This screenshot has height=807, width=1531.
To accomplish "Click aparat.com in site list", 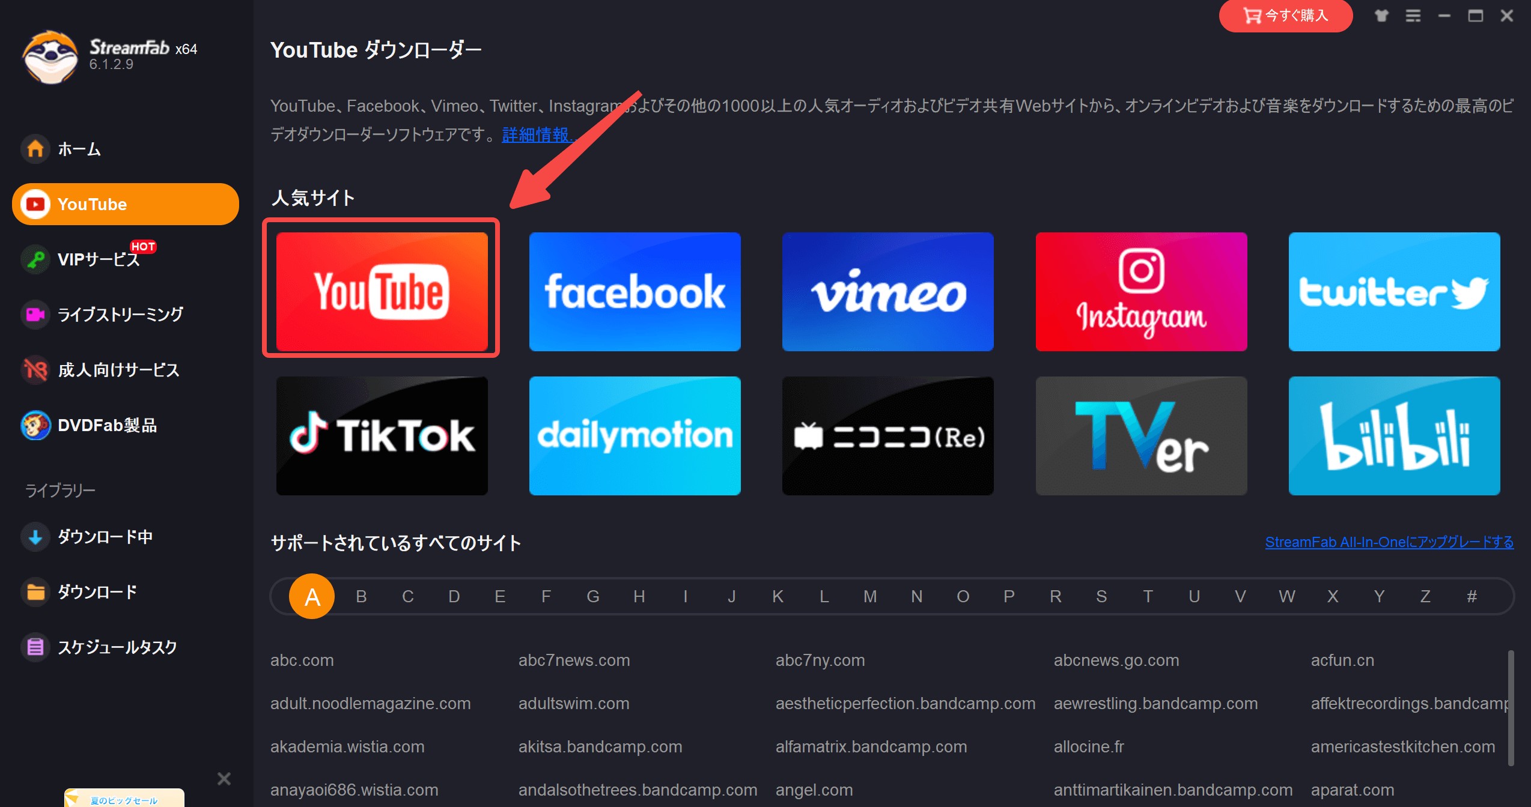I will point(1353,790).
